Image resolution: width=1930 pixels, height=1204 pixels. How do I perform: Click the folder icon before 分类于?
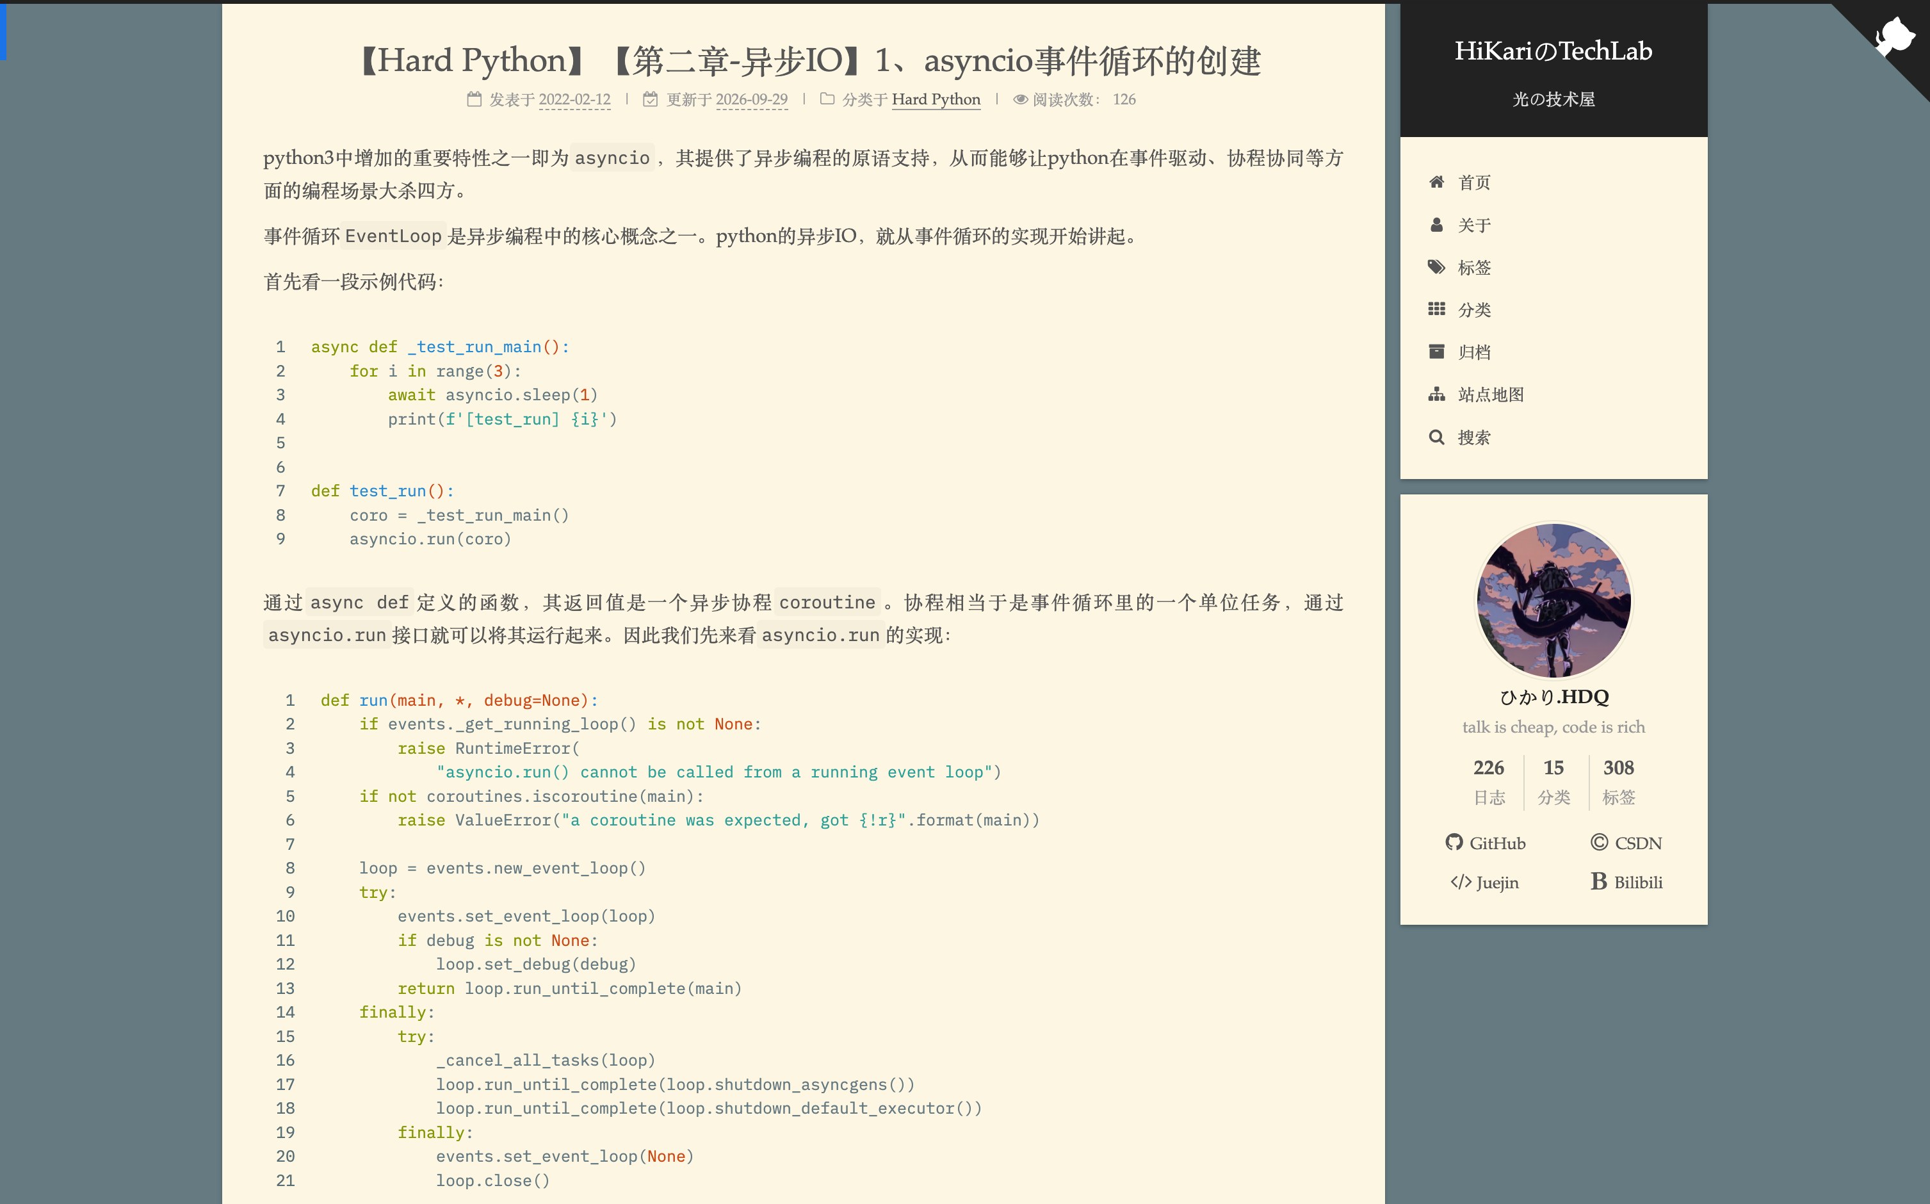pyautogui.click(x=827, y=99)
